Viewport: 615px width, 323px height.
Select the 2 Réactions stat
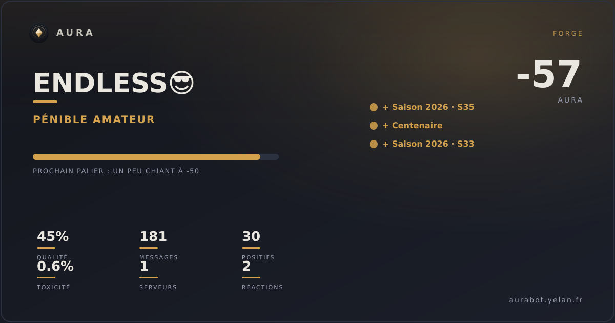pyautogui.click(x=262, y=275)
